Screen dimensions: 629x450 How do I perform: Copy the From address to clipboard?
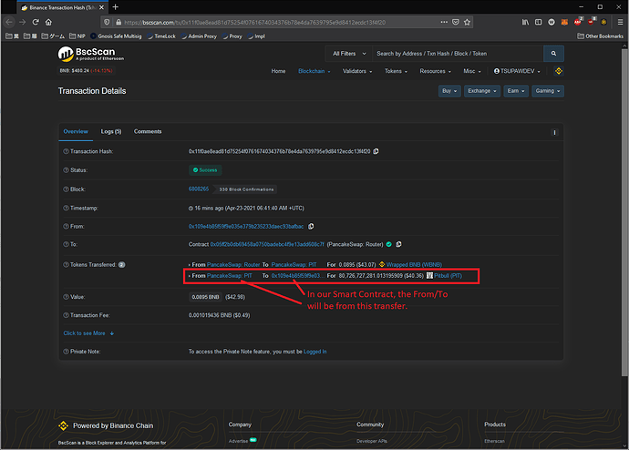click(x=311, y=226)
